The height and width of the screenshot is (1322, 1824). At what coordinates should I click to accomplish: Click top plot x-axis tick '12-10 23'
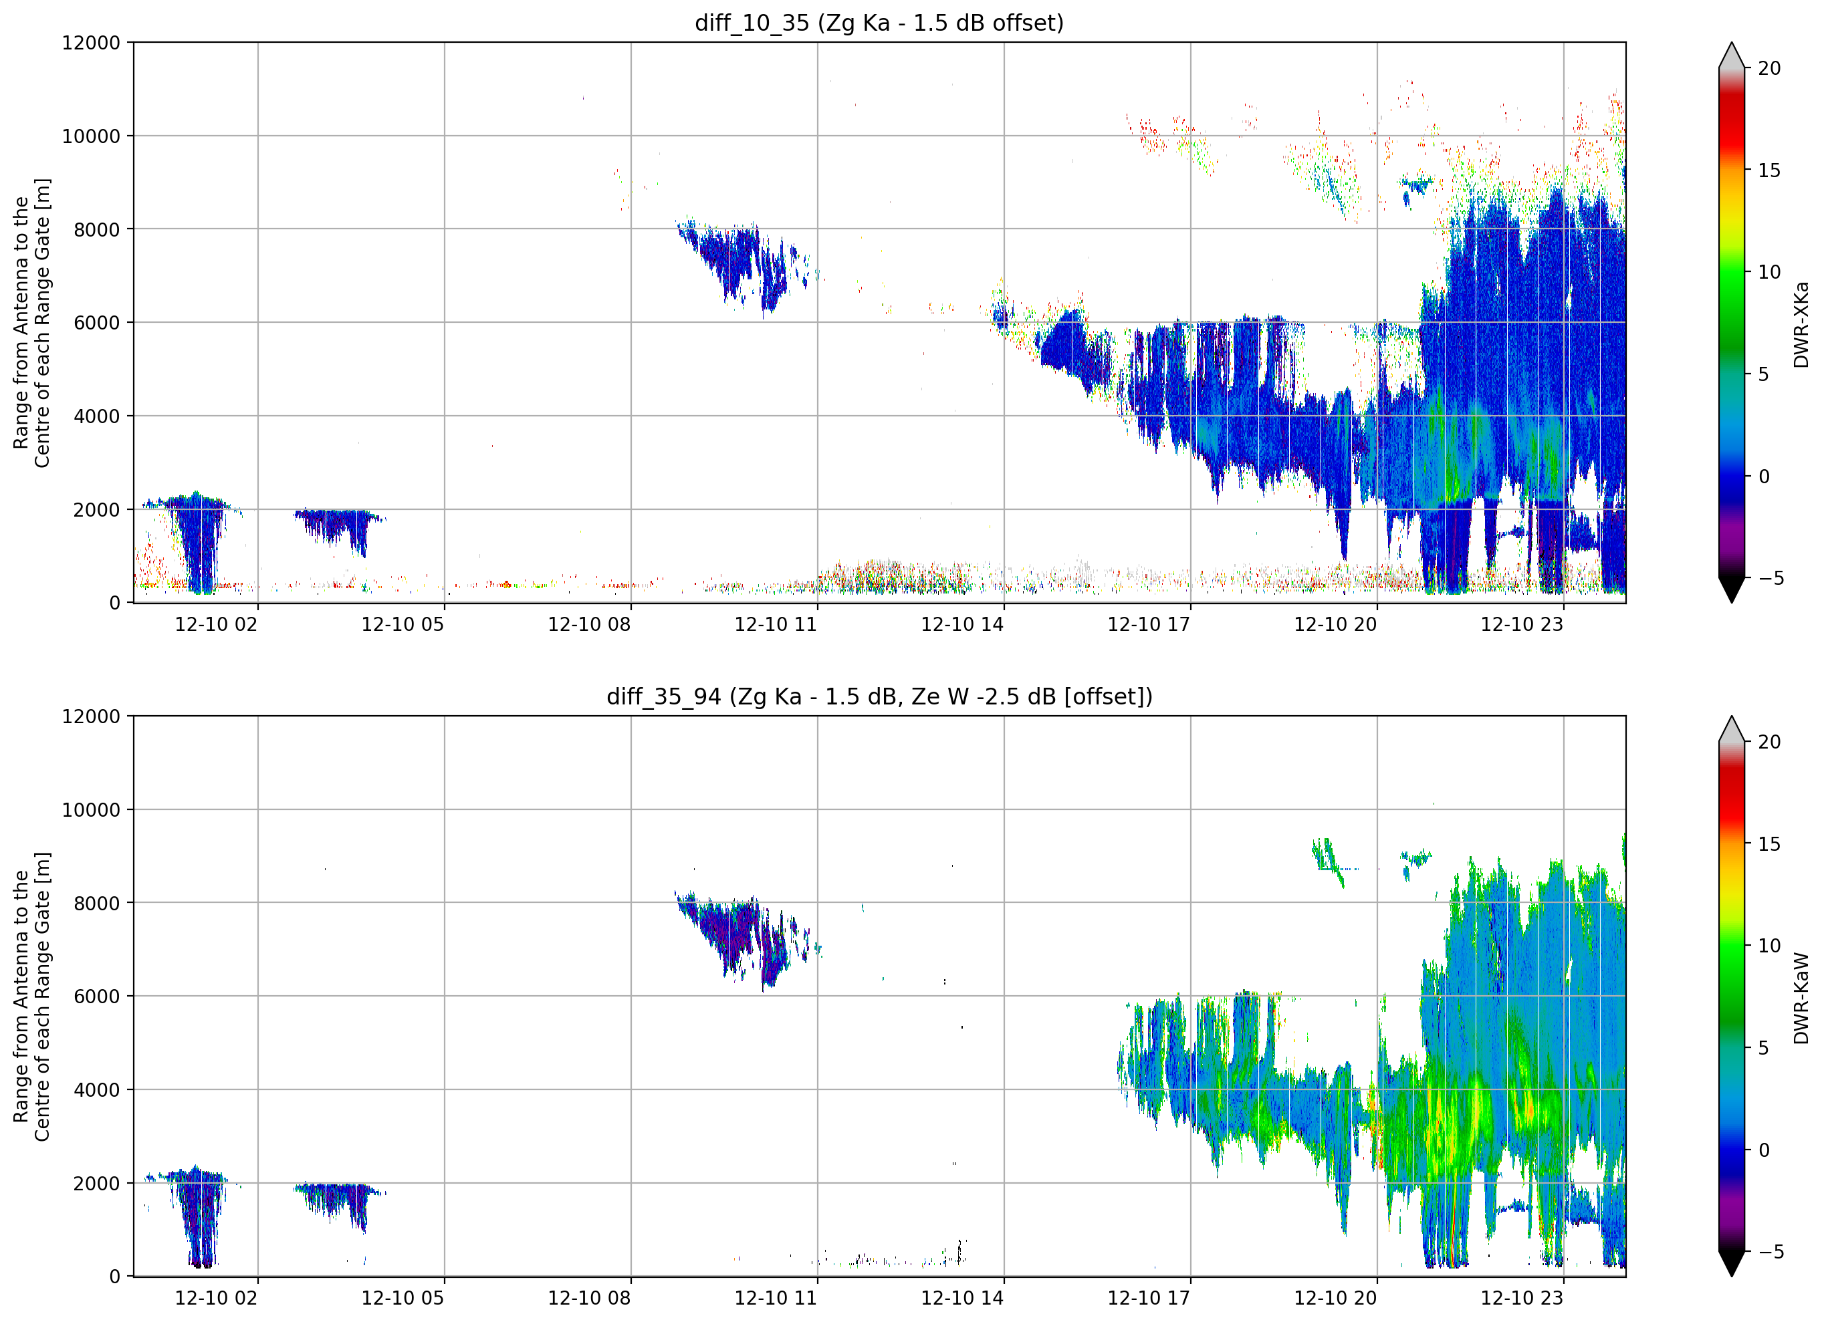(x=1522, y=624)
